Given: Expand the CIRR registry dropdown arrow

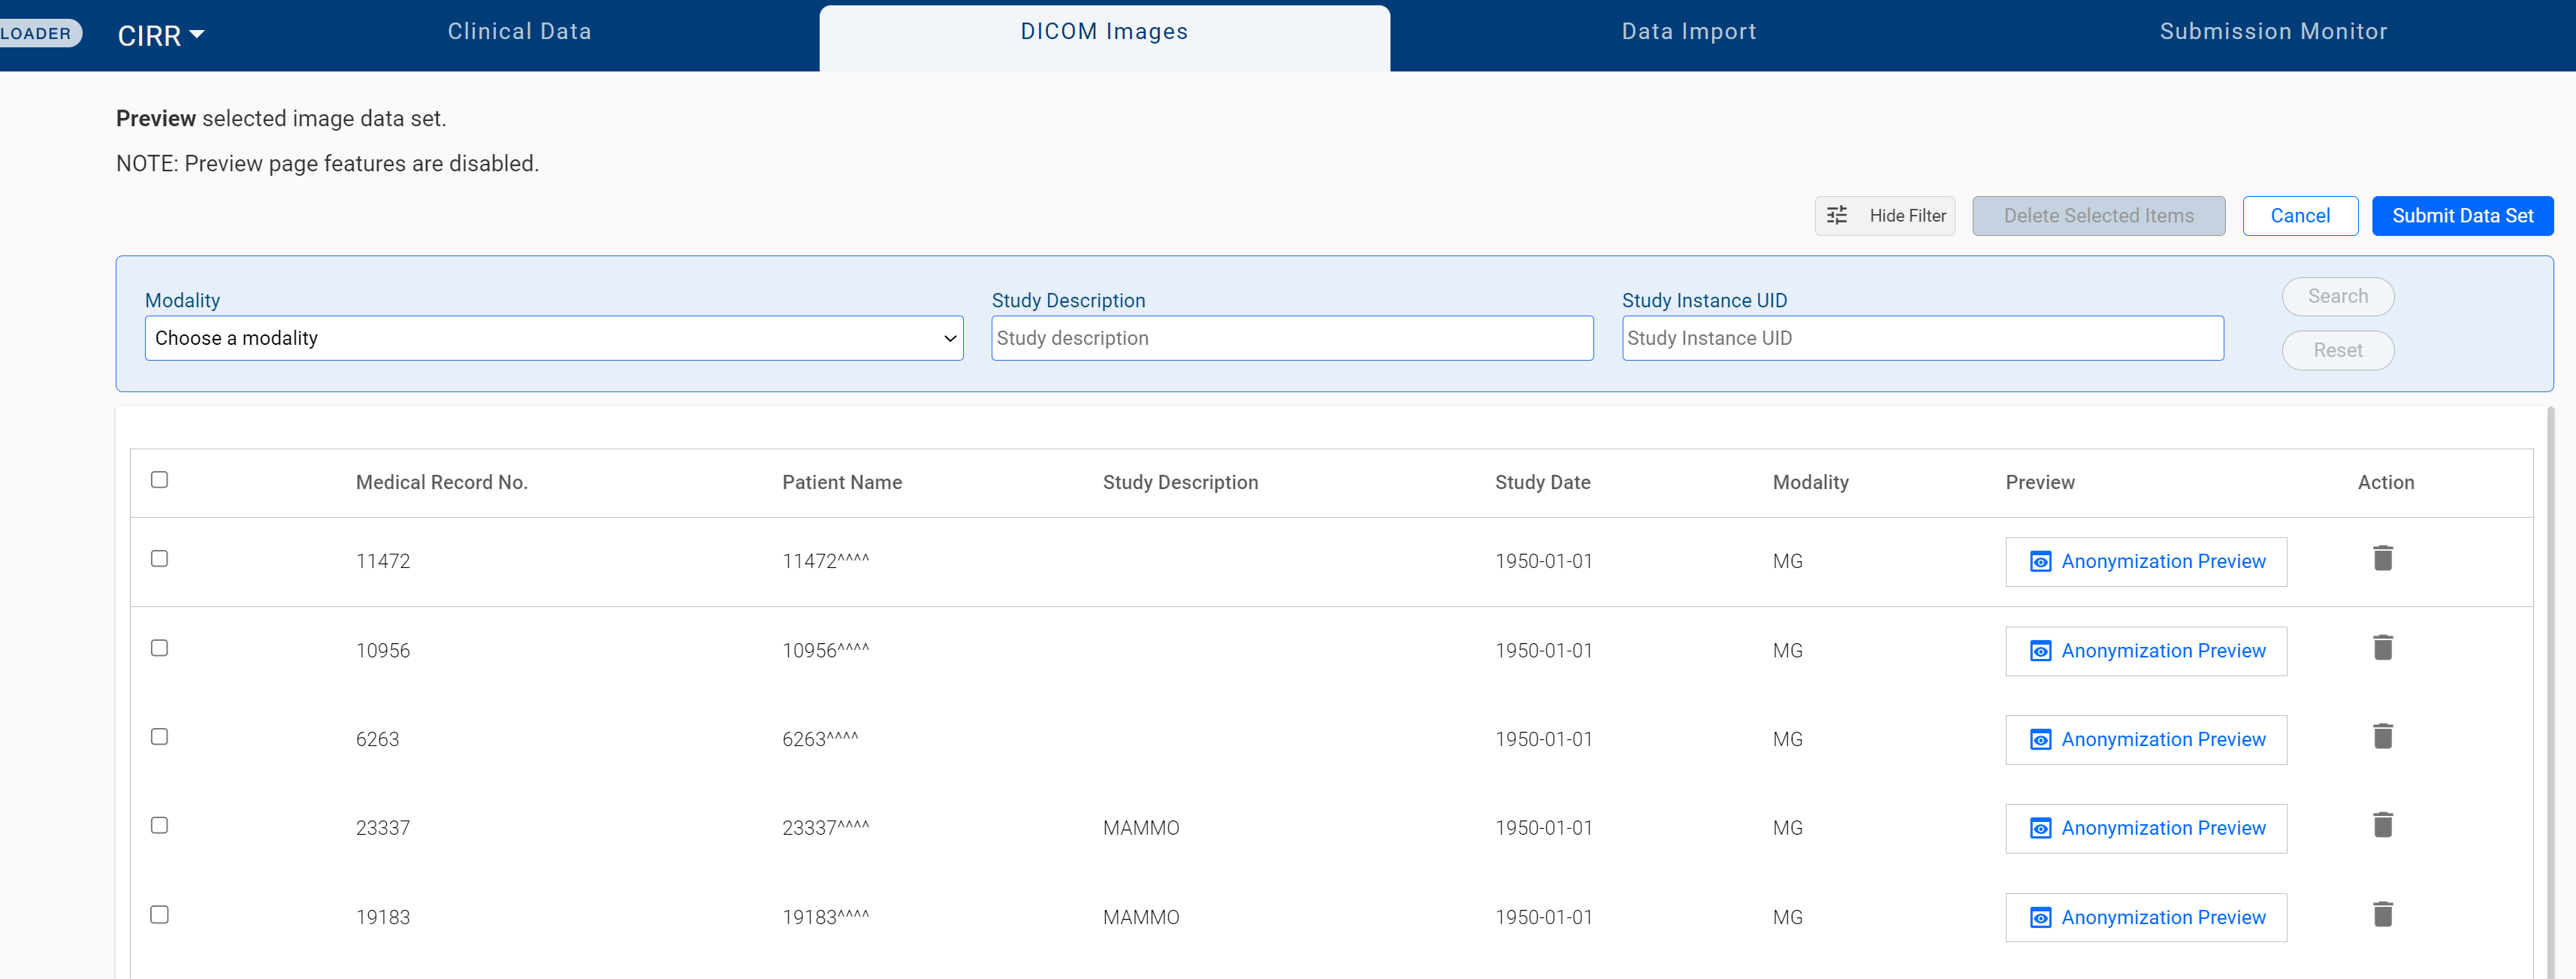Looking at the screenshot, I should 197,34.
